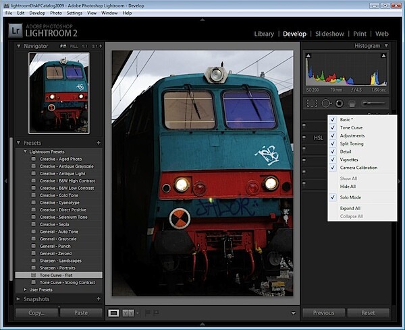Toggle highlight clipping indicator in Histogram
The width and height of the screenshot is (405, 330).
point(383,56)
